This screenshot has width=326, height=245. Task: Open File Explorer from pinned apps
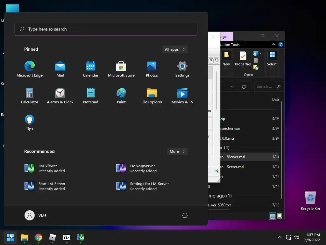point(152,96)
